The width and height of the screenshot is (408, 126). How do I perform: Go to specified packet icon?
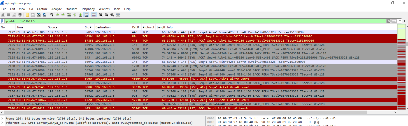[69, 15]
